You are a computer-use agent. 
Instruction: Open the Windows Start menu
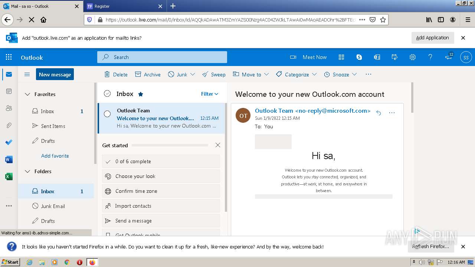(x=10, y=262)
